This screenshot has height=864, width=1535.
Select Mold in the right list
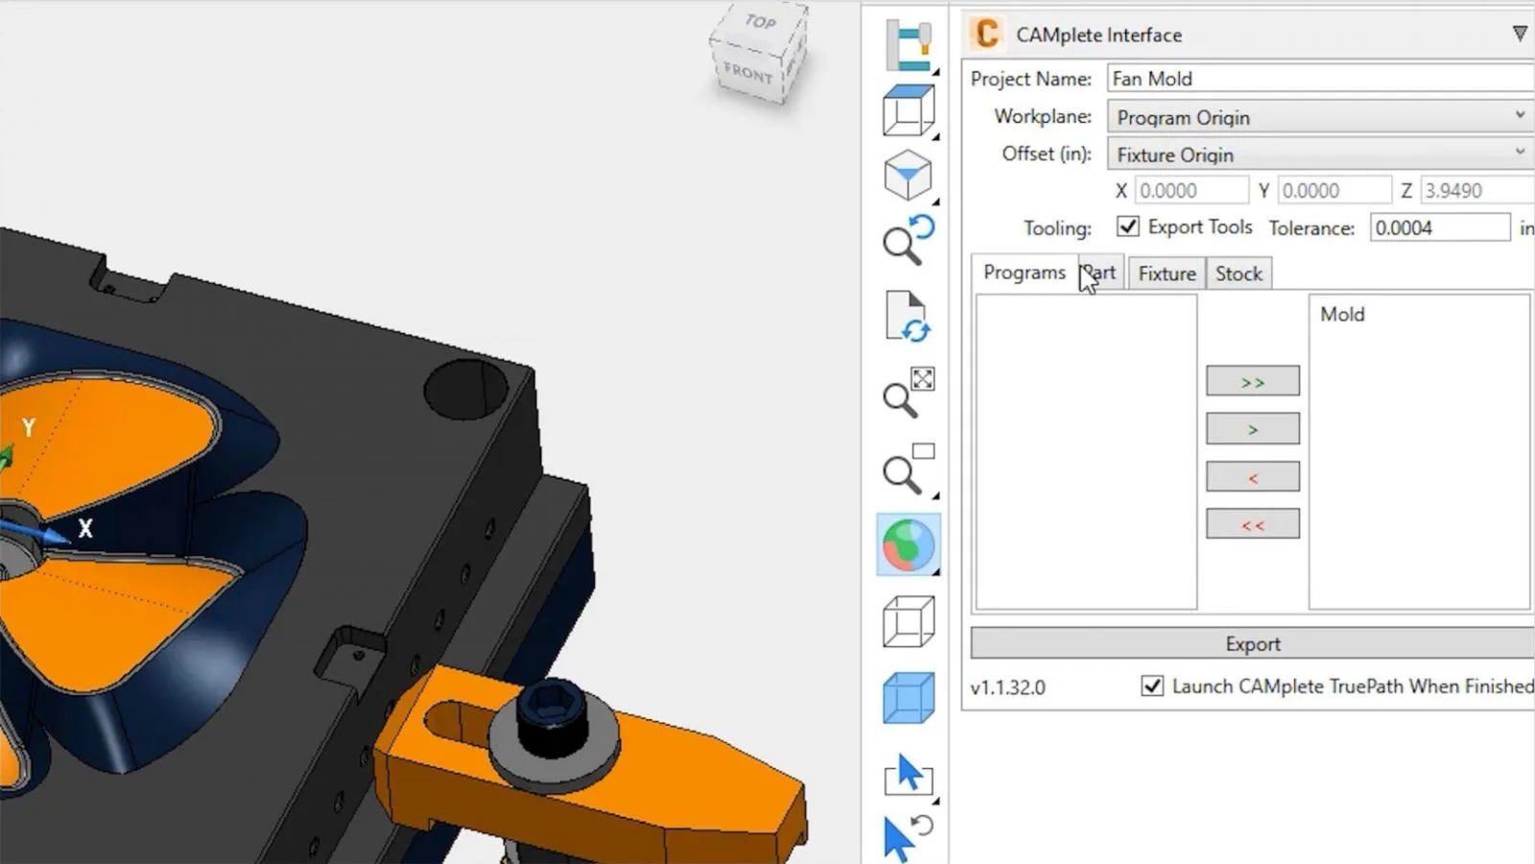point(1342,315)
